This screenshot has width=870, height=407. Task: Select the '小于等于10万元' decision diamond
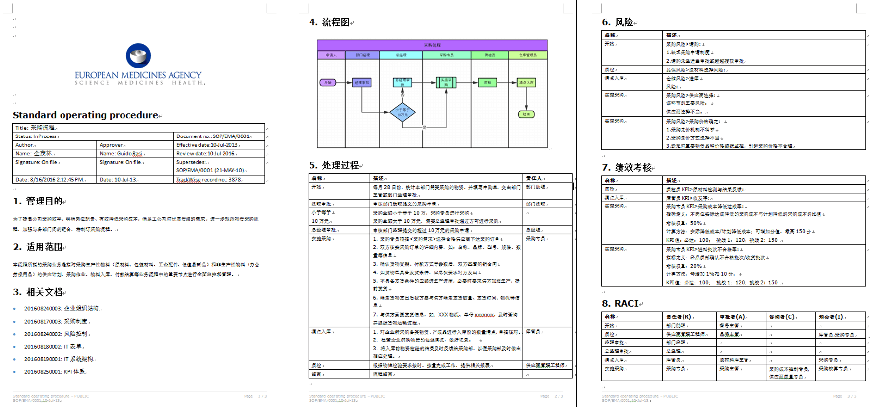(x=402, y=113)
